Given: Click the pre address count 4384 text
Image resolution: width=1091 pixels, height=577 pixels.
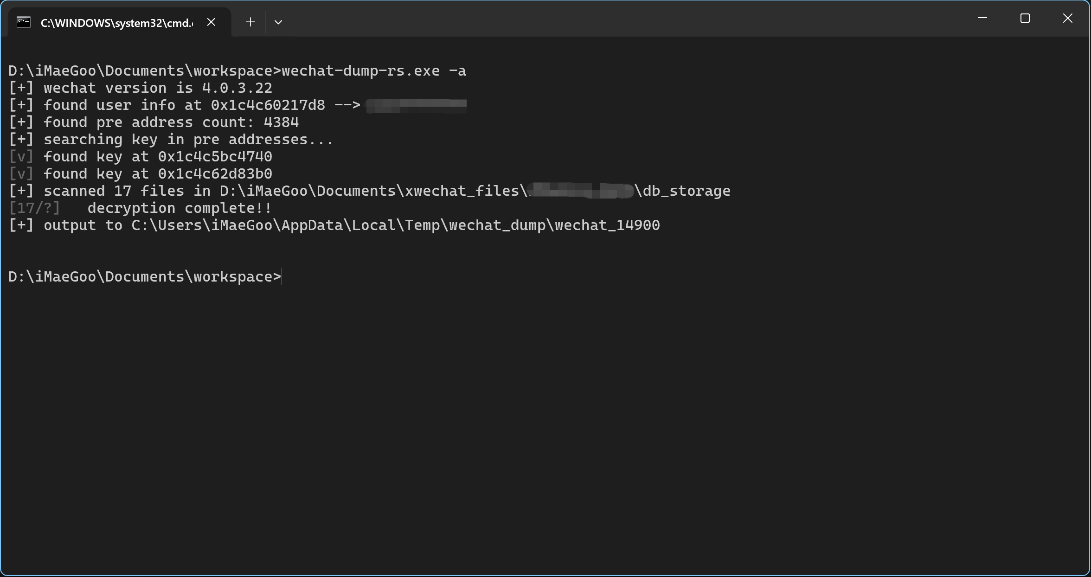Looking at the screenshot, I should pos(171,122).
